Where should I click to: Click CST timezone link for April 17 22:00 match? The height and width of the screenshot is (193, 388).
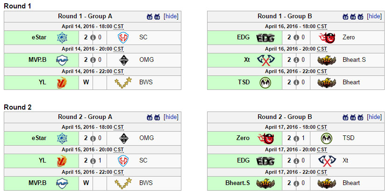tap(322, 172)
